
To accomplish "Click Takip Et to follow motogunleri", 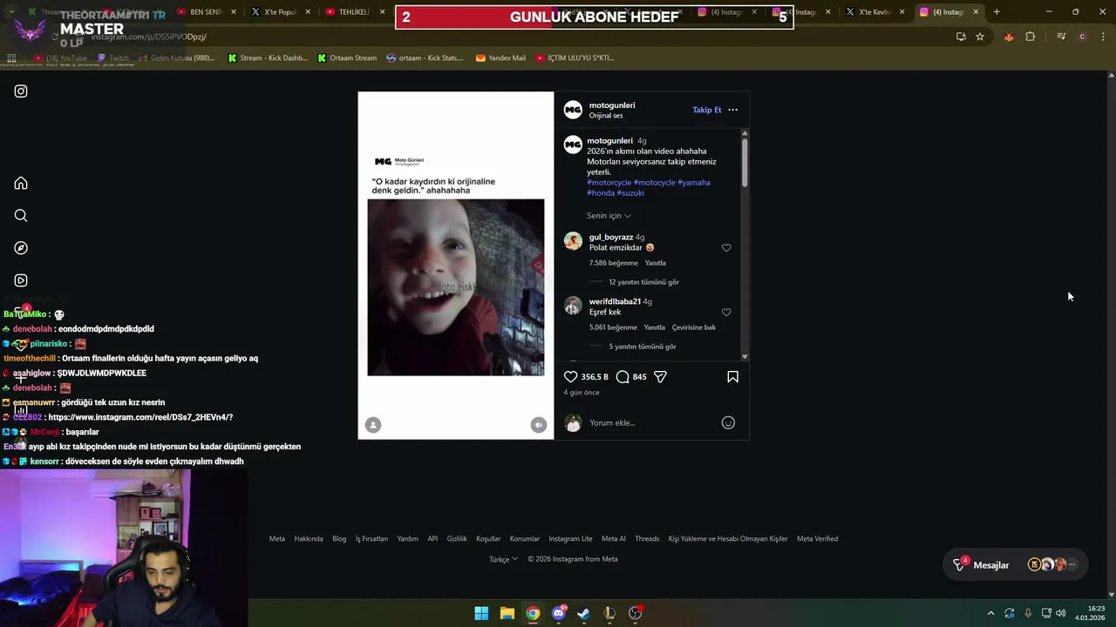I will point(706,110).
